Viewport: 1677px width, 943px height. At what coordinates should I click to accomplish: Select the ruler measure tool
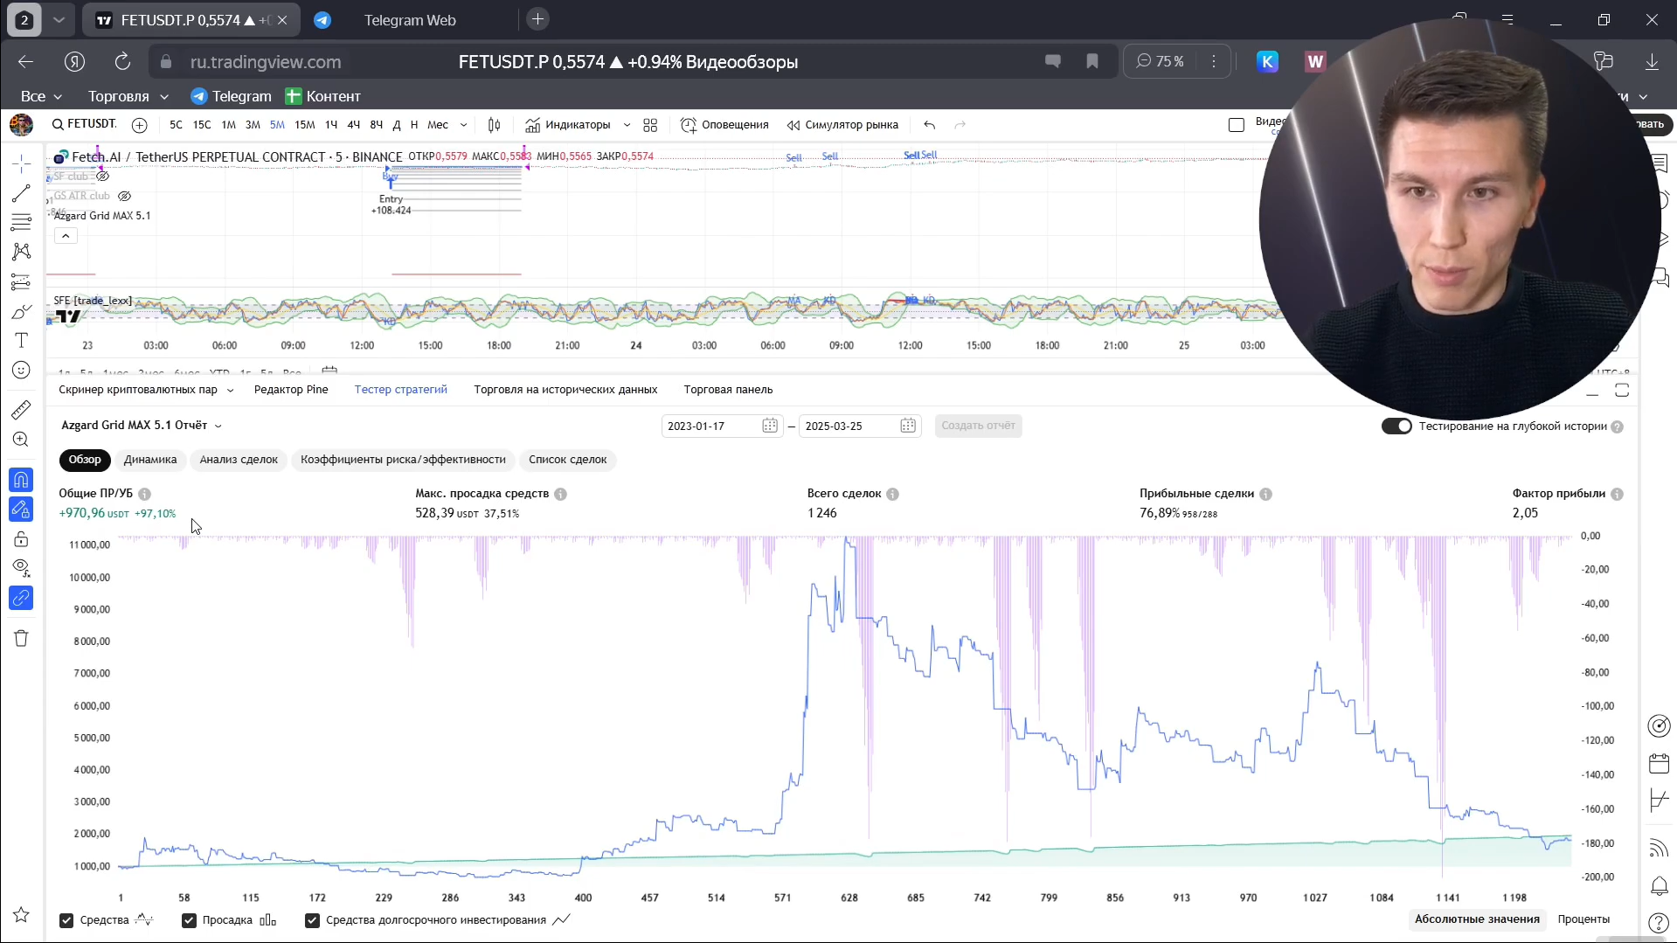click(x=21, y=409)
